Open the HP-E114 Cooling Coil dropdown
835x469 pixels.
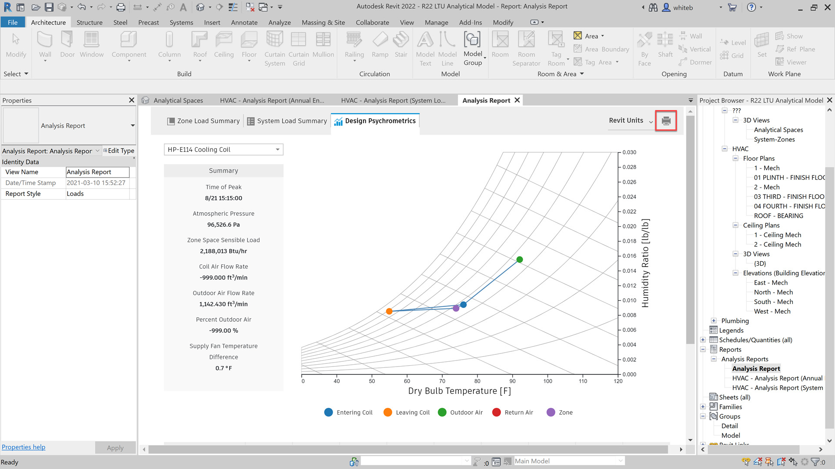(224, 149)
